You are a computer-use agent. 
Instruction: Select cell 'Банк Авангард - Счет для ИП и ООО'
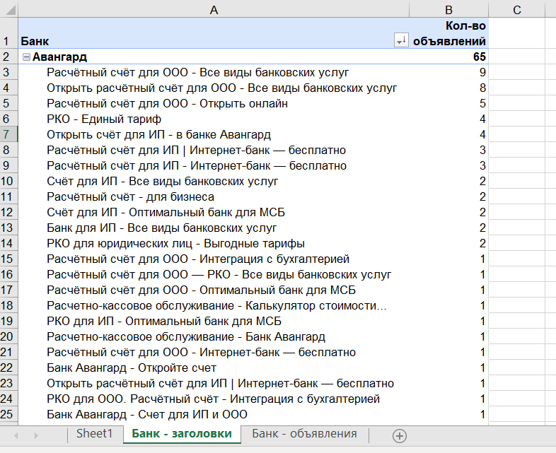[x=214, y=414]
